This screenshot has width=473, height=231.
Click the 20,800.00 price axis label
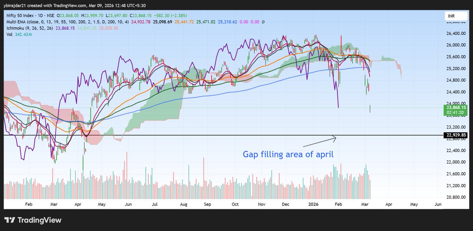coord(456,197)
